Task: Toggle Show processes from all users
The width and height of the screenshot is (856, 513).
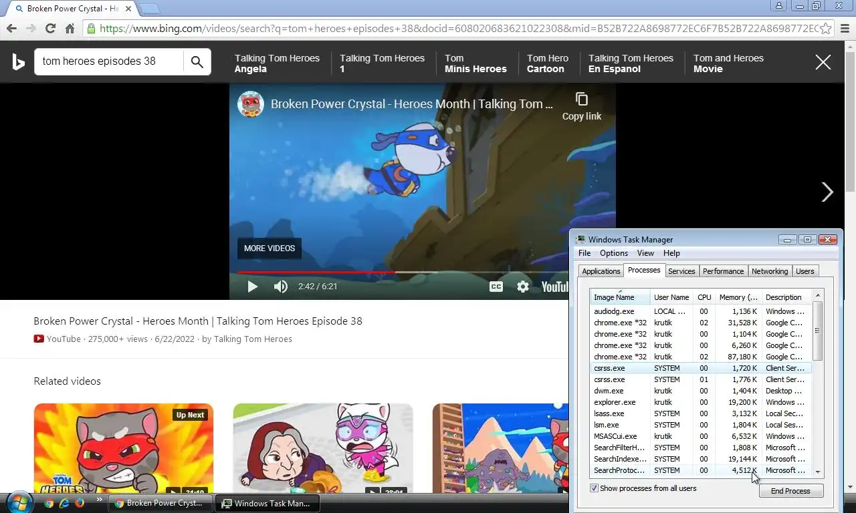Action: tap(594, 488)
